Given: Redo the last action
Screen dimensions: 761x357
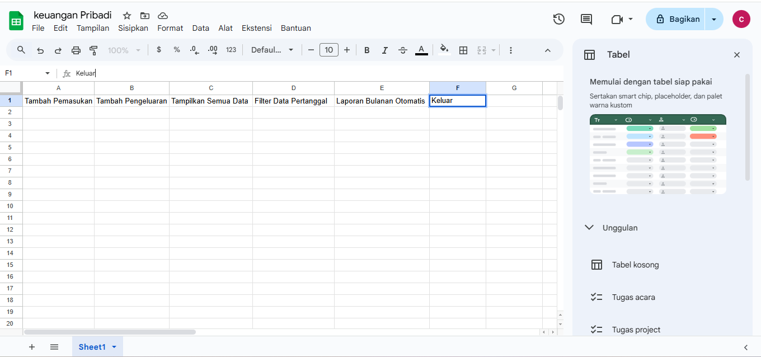Looking at the screenshot, I should [x=58, y=50].
